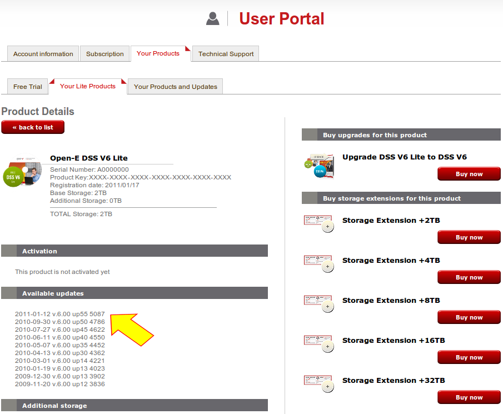Click the Product Key XXXX line
Viewport: 503px width, 414px height.
(x=141, y=177)
